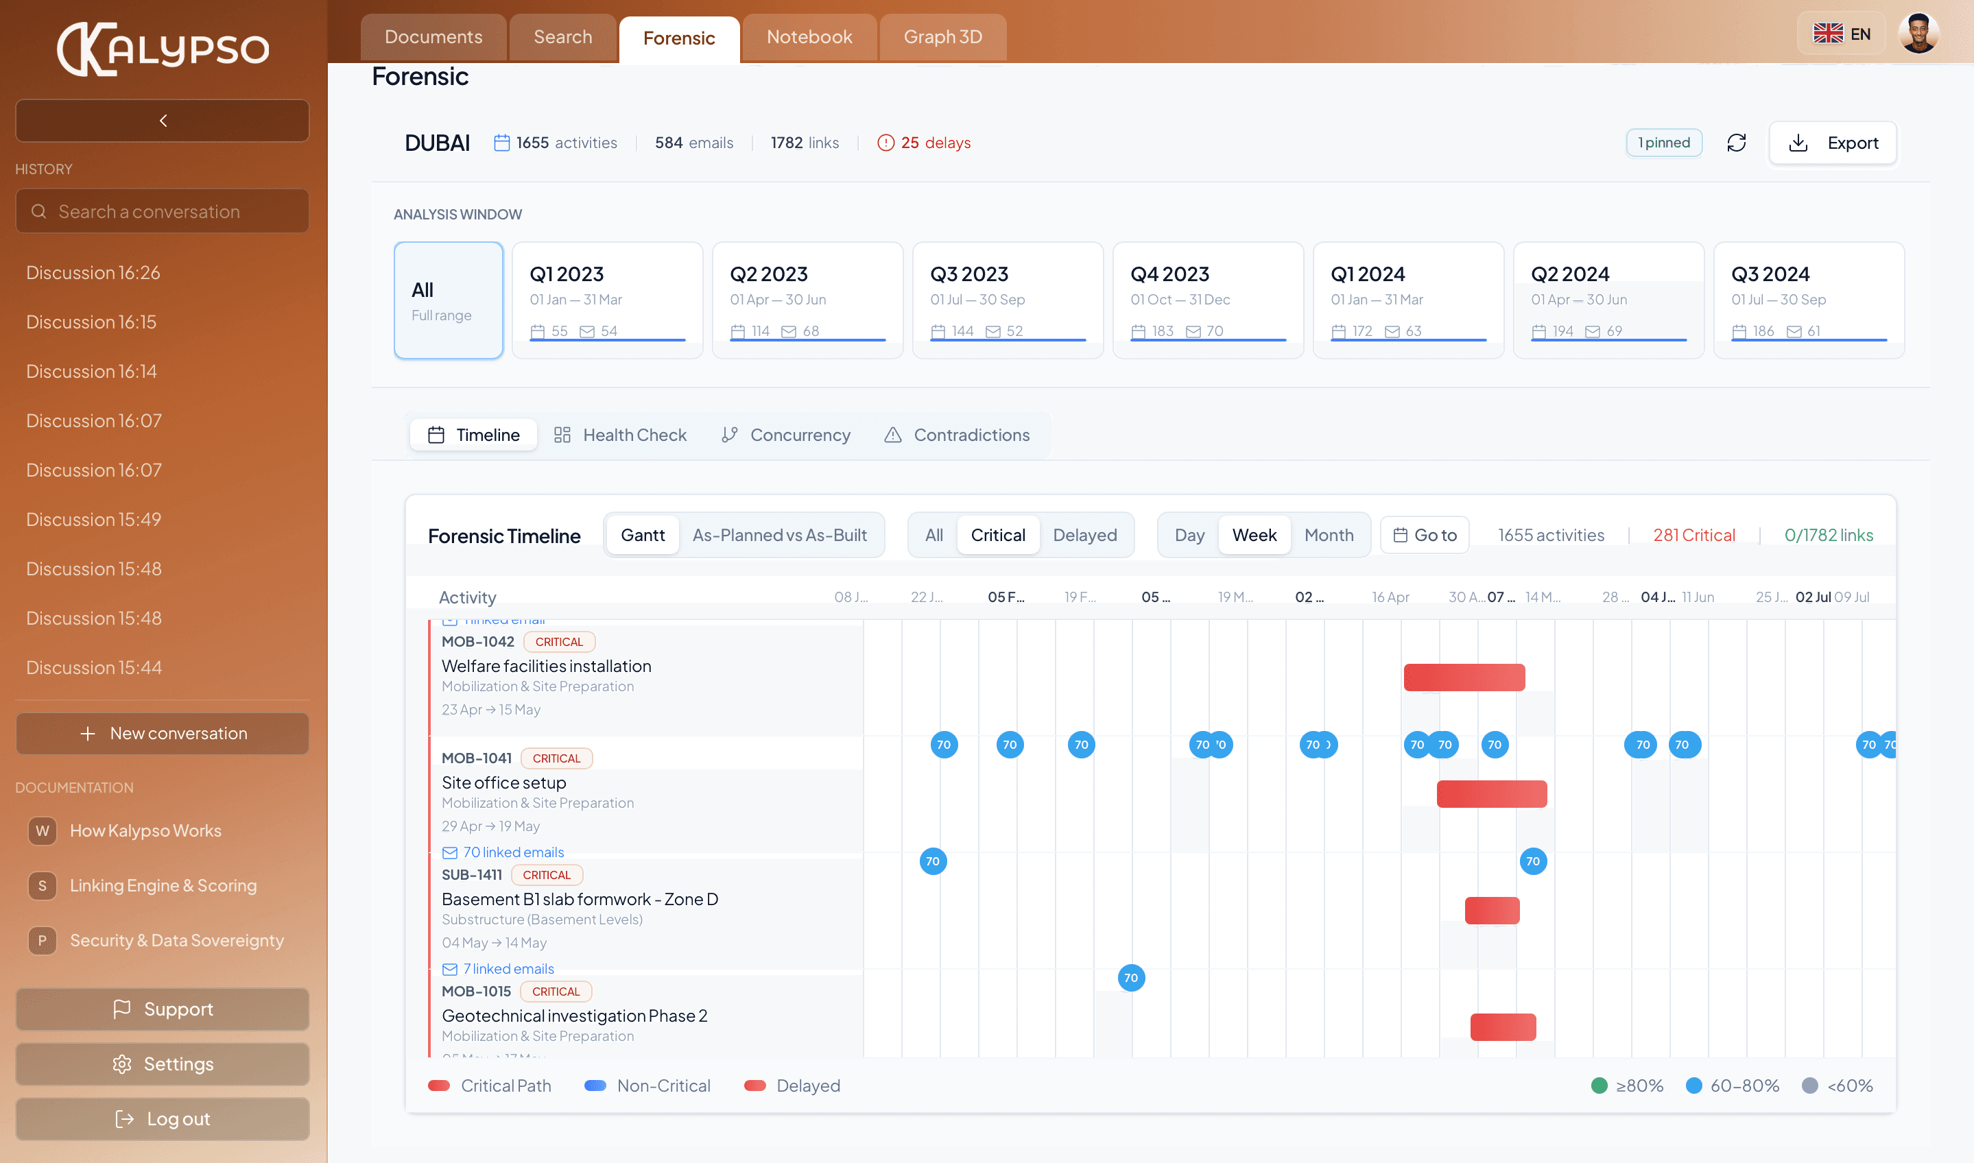Collapse the sidebar with chevron button
Image resolution: width=1974 pixels, height=1163 pixels.
pos(163,120)
